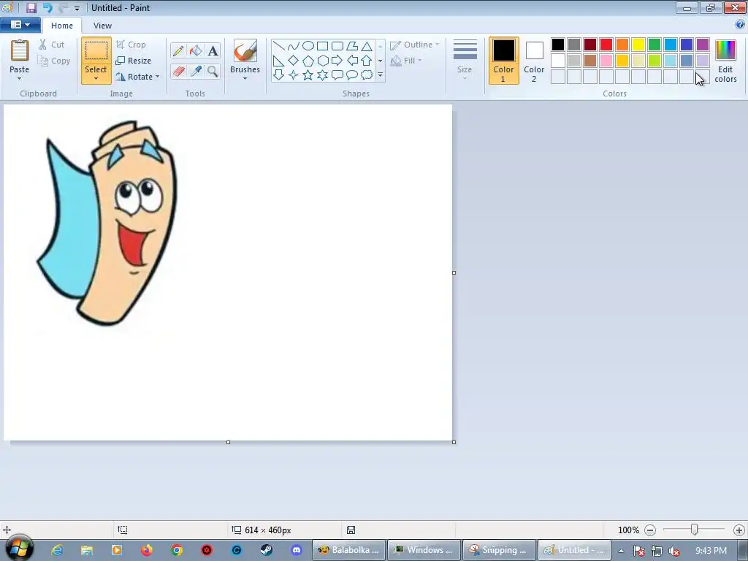Open Google Chrome from the taskbar

[177, 550]
